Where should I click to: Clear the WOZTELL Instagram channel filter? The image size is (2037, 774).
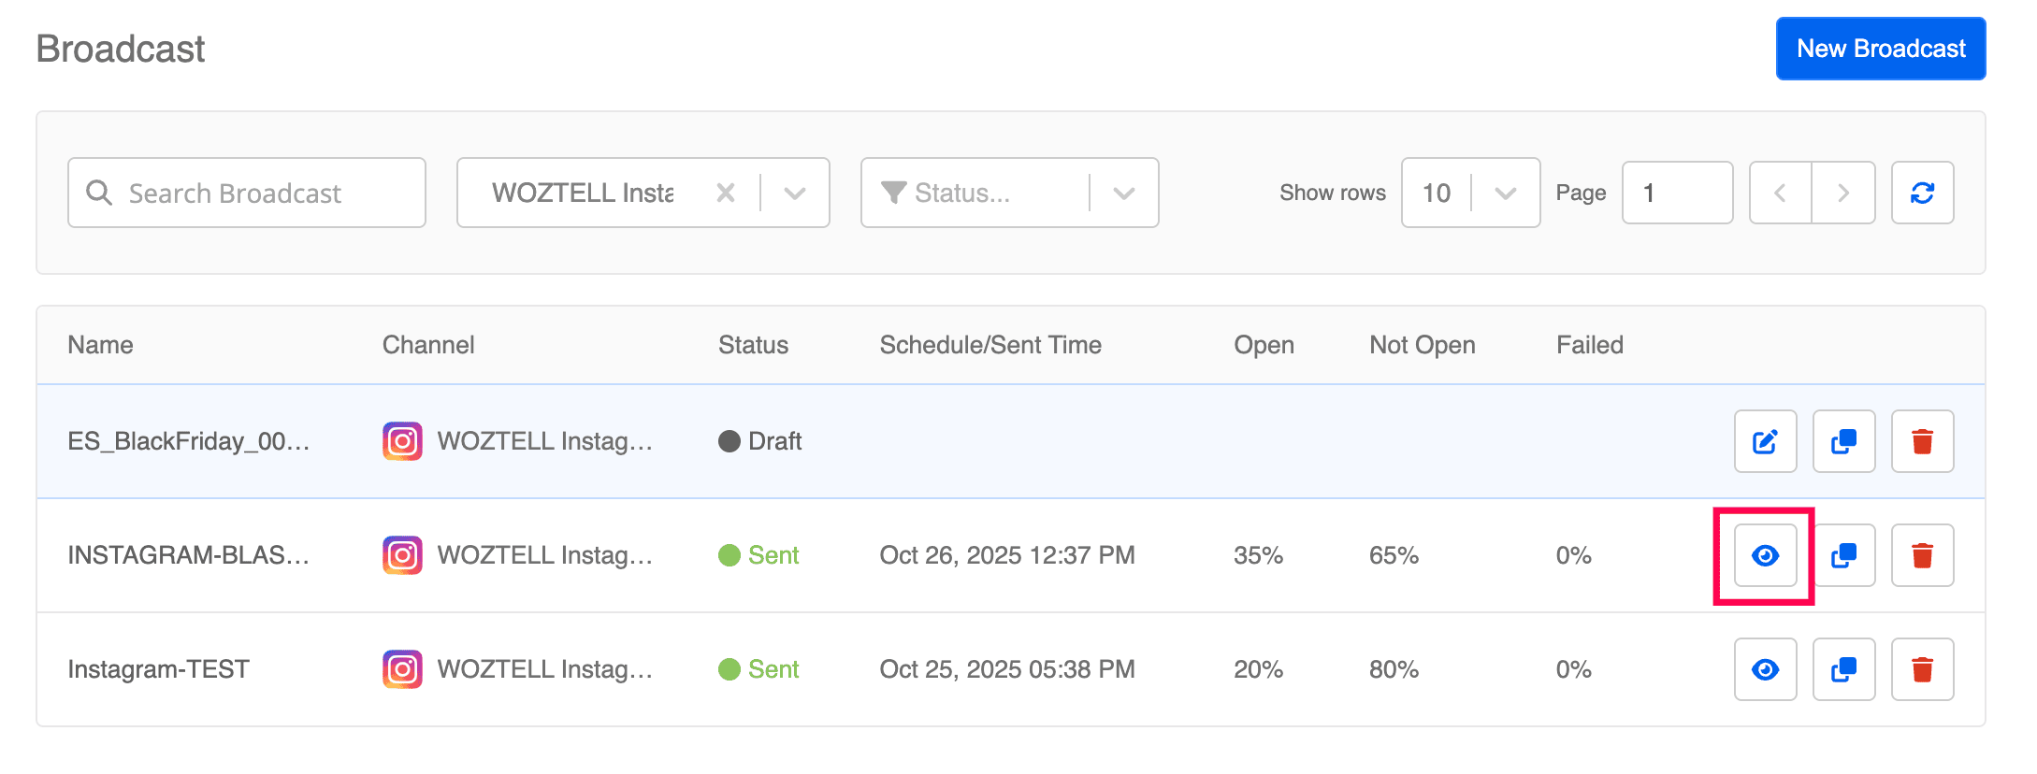(725, 193)
